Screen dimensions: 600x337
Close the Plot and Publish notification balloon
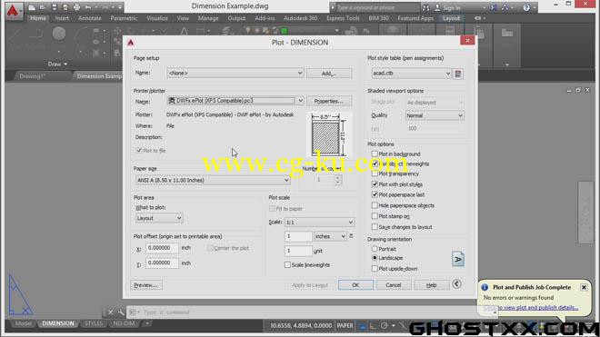click(584, 287)
